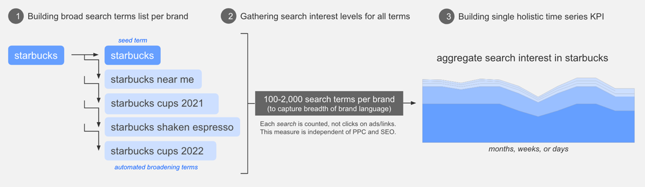This screenshot has height=187, width=645.
Task: Choose the 'starbucks near me' term
Action: [x=153, y=79]
